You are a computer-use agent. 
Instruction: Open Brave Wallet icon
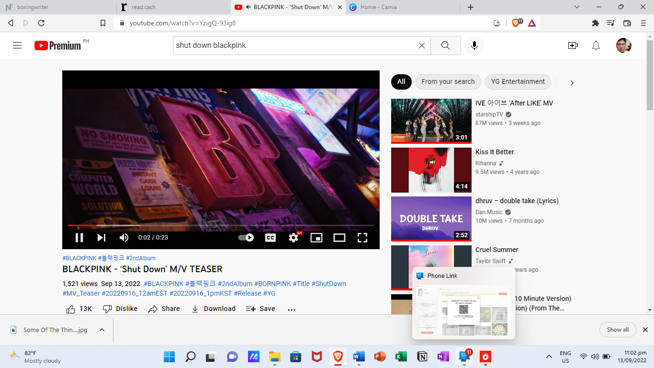pyautogui.click(x=627, y=23)
